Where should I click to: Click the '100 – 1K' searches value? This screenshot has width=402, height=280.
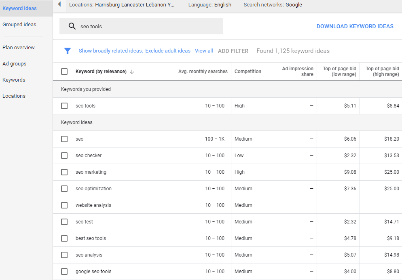tap(215, 139)
